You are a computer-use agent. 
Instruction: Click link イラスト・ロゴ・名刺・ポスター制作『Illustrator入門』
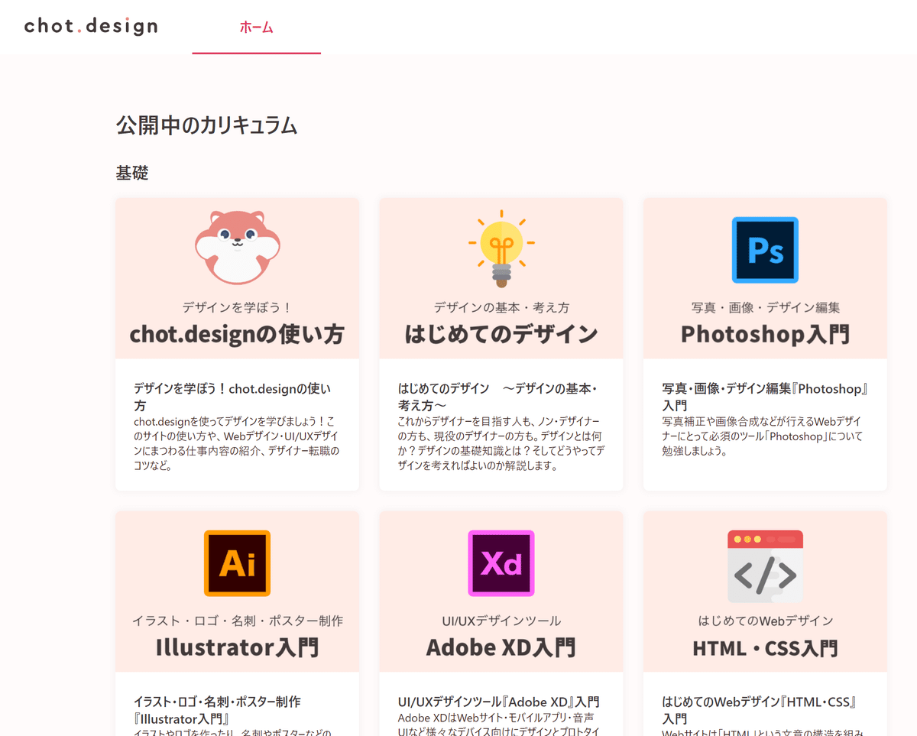217,710
